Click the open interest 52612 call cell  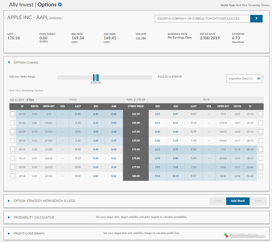point(48,158)
